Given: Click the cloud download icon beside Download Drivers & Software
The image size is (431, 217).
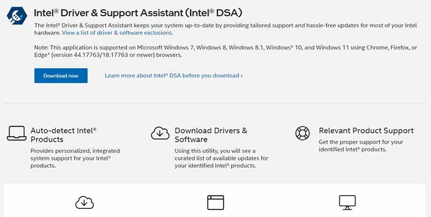Looking at the screenshot, I should (x=160, y=133).
